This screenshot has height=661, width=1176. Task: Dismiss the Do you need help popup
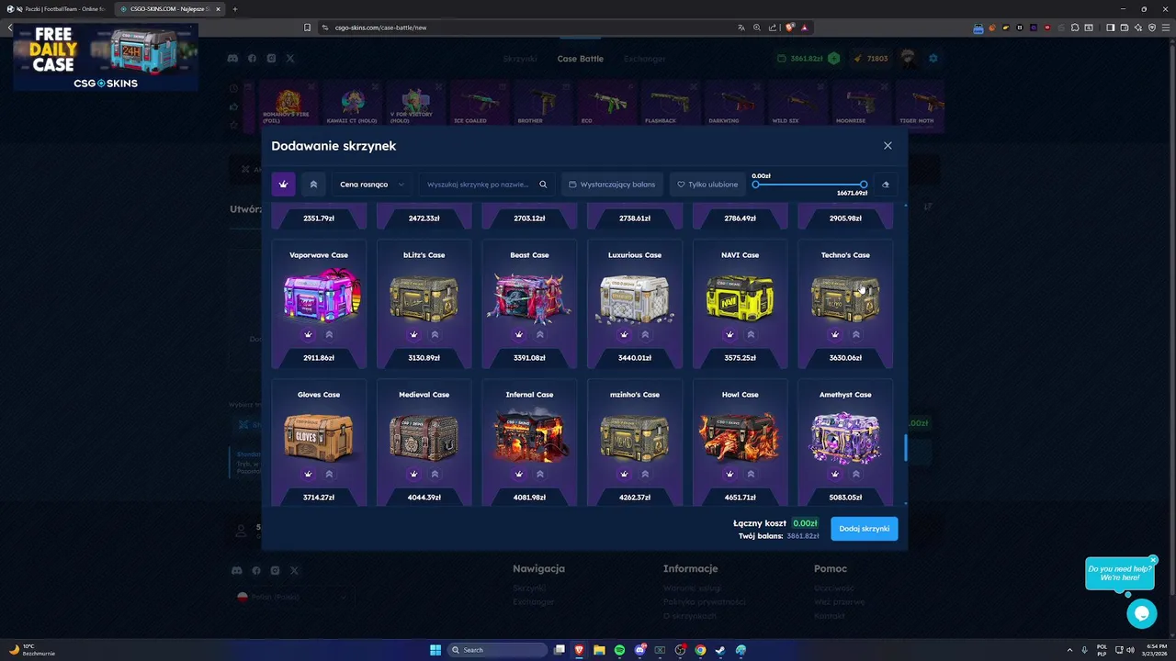(x=1153, y=560)
